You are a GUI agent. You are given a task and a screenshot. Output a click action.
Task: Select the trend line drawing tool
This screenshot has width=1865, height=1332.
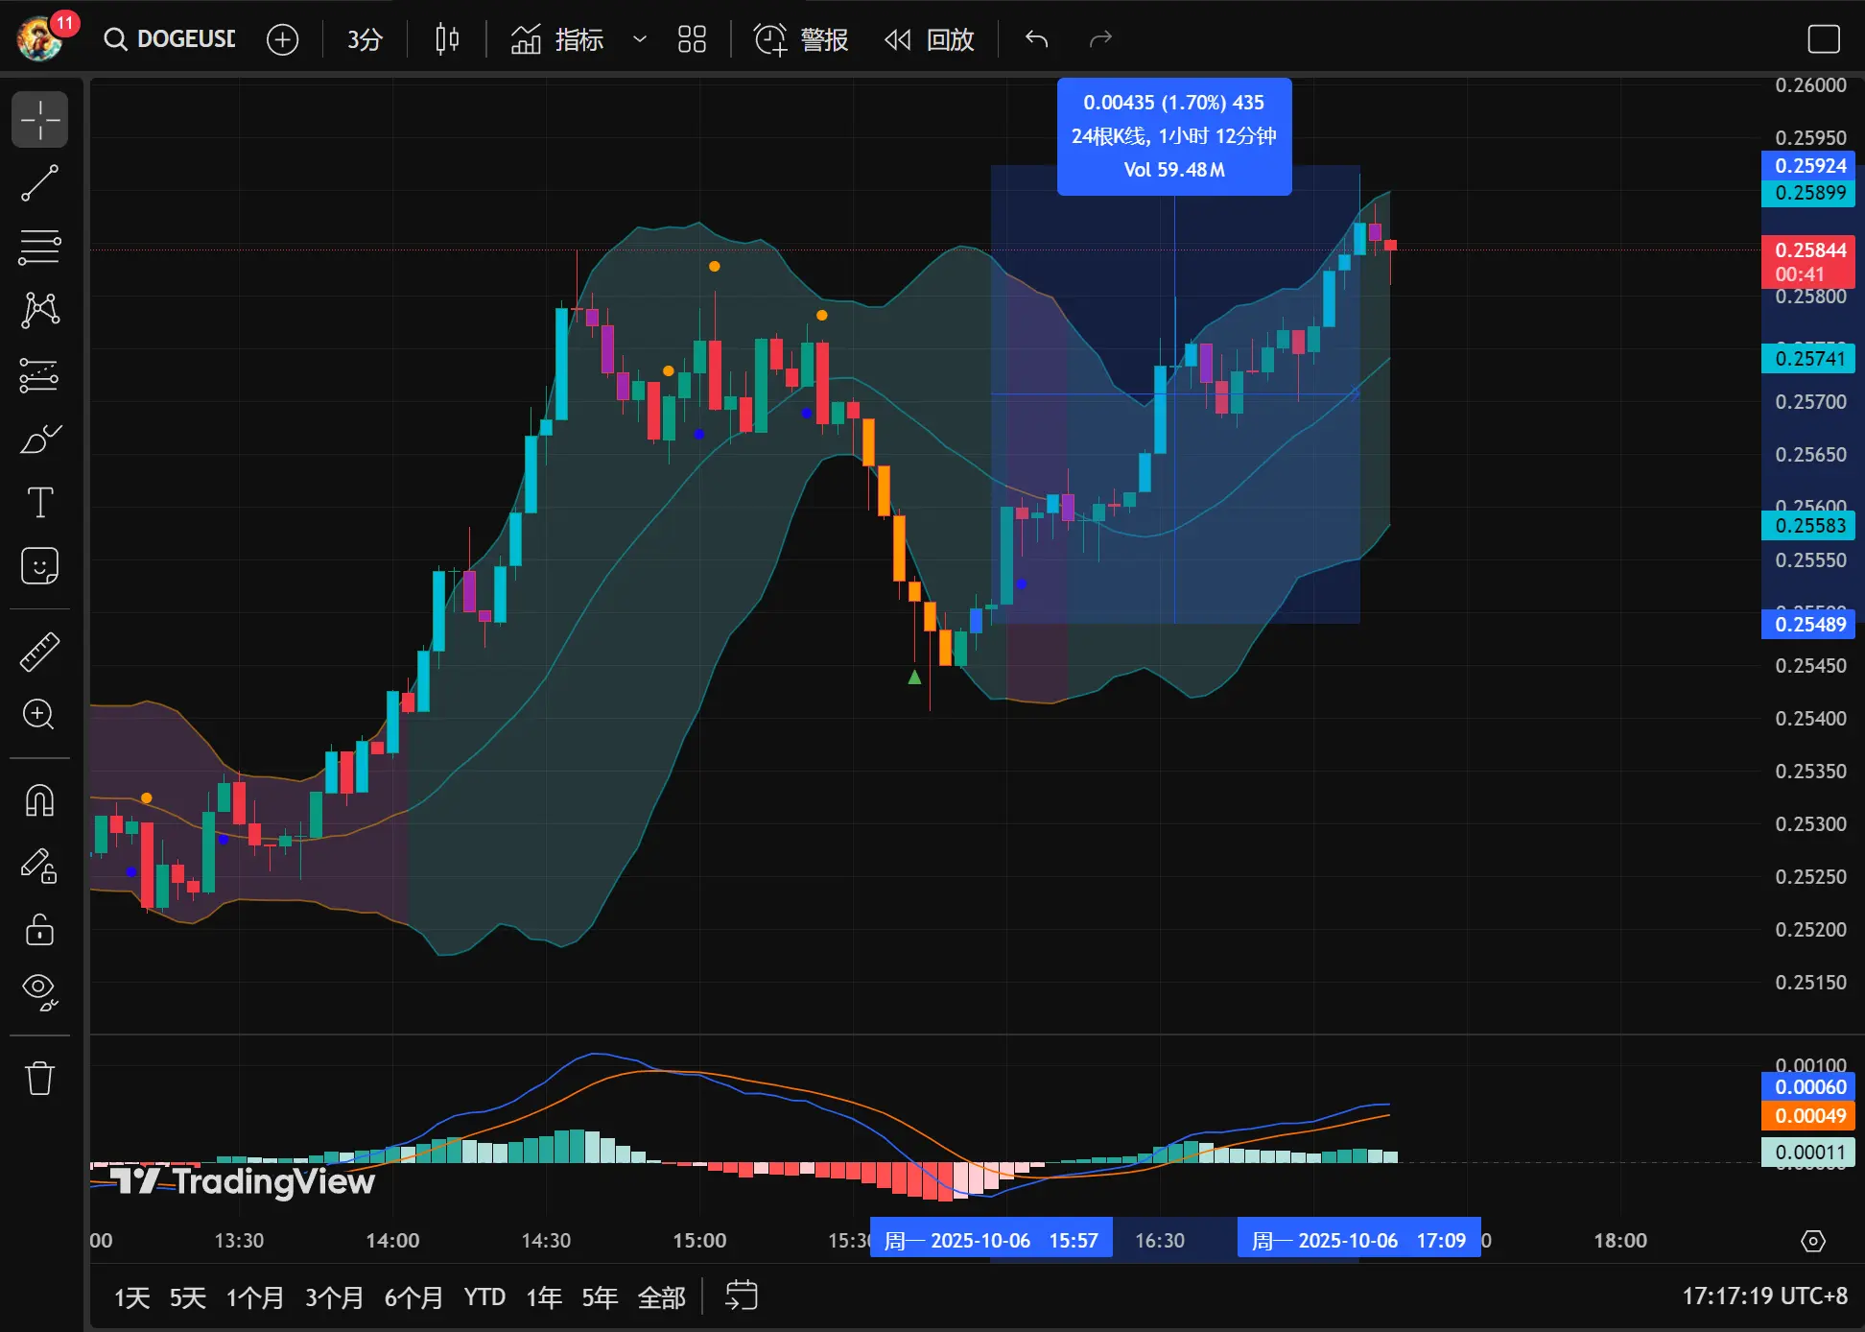tap(39, 182)
